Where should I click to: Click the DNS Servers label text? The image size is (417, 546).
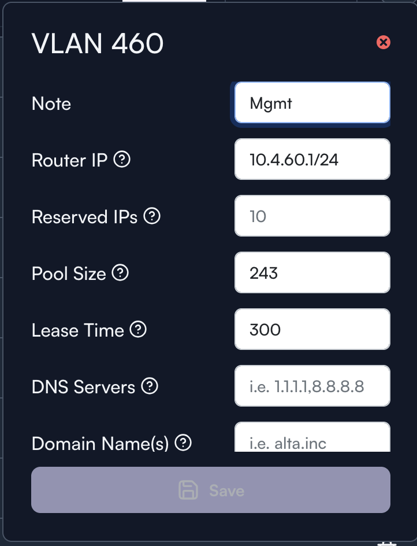coord(84,387)
